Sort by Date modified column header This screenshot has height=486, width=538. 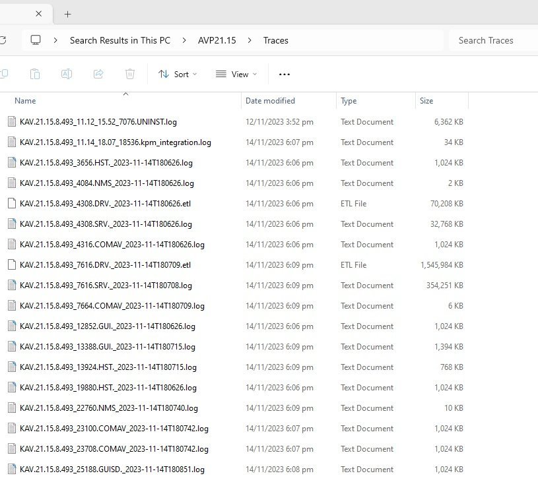pos(270,101)
